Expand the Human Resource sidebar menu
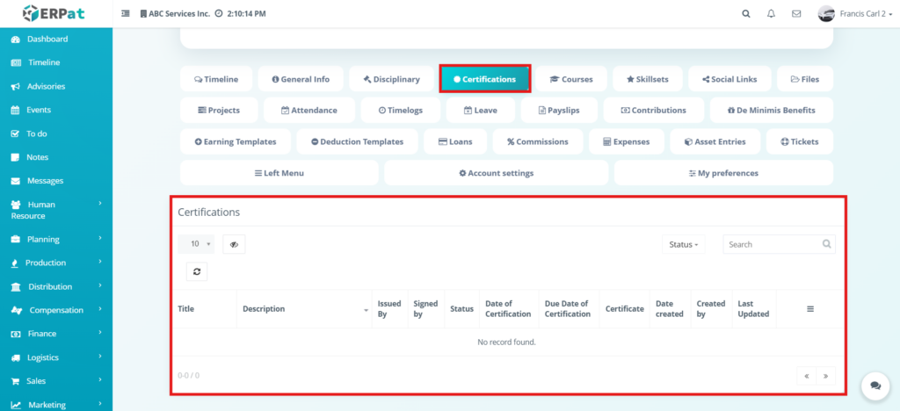The height and width of the screenshot is (411, 900). click(56, 209)
